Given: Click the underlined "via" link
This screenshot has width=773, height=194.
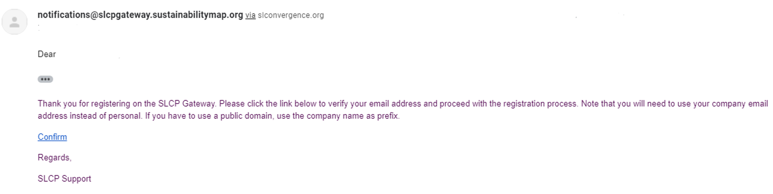Looking at the screenshot, I should pyautogui.click(x=250, y=15).
